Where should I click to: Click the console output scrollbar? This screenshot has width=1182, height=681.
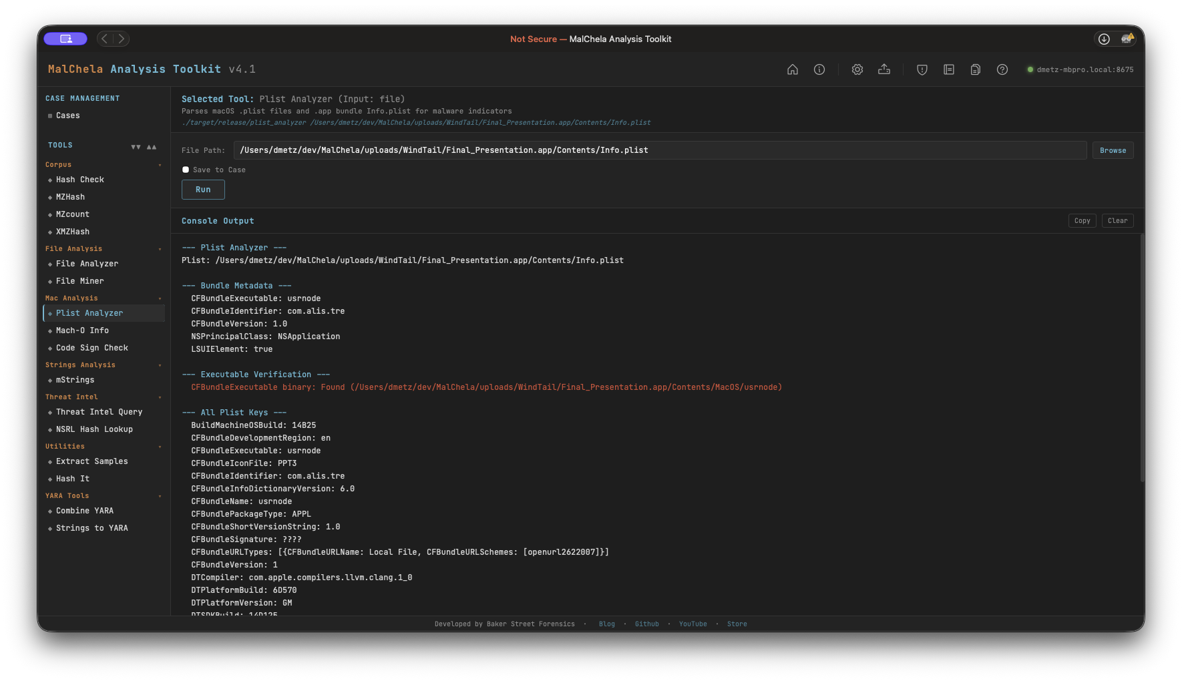[1142, 357]
